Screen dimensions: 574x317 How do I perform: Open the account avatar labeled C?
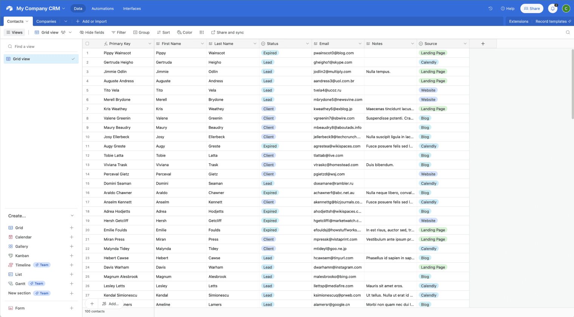pos(566,8)
